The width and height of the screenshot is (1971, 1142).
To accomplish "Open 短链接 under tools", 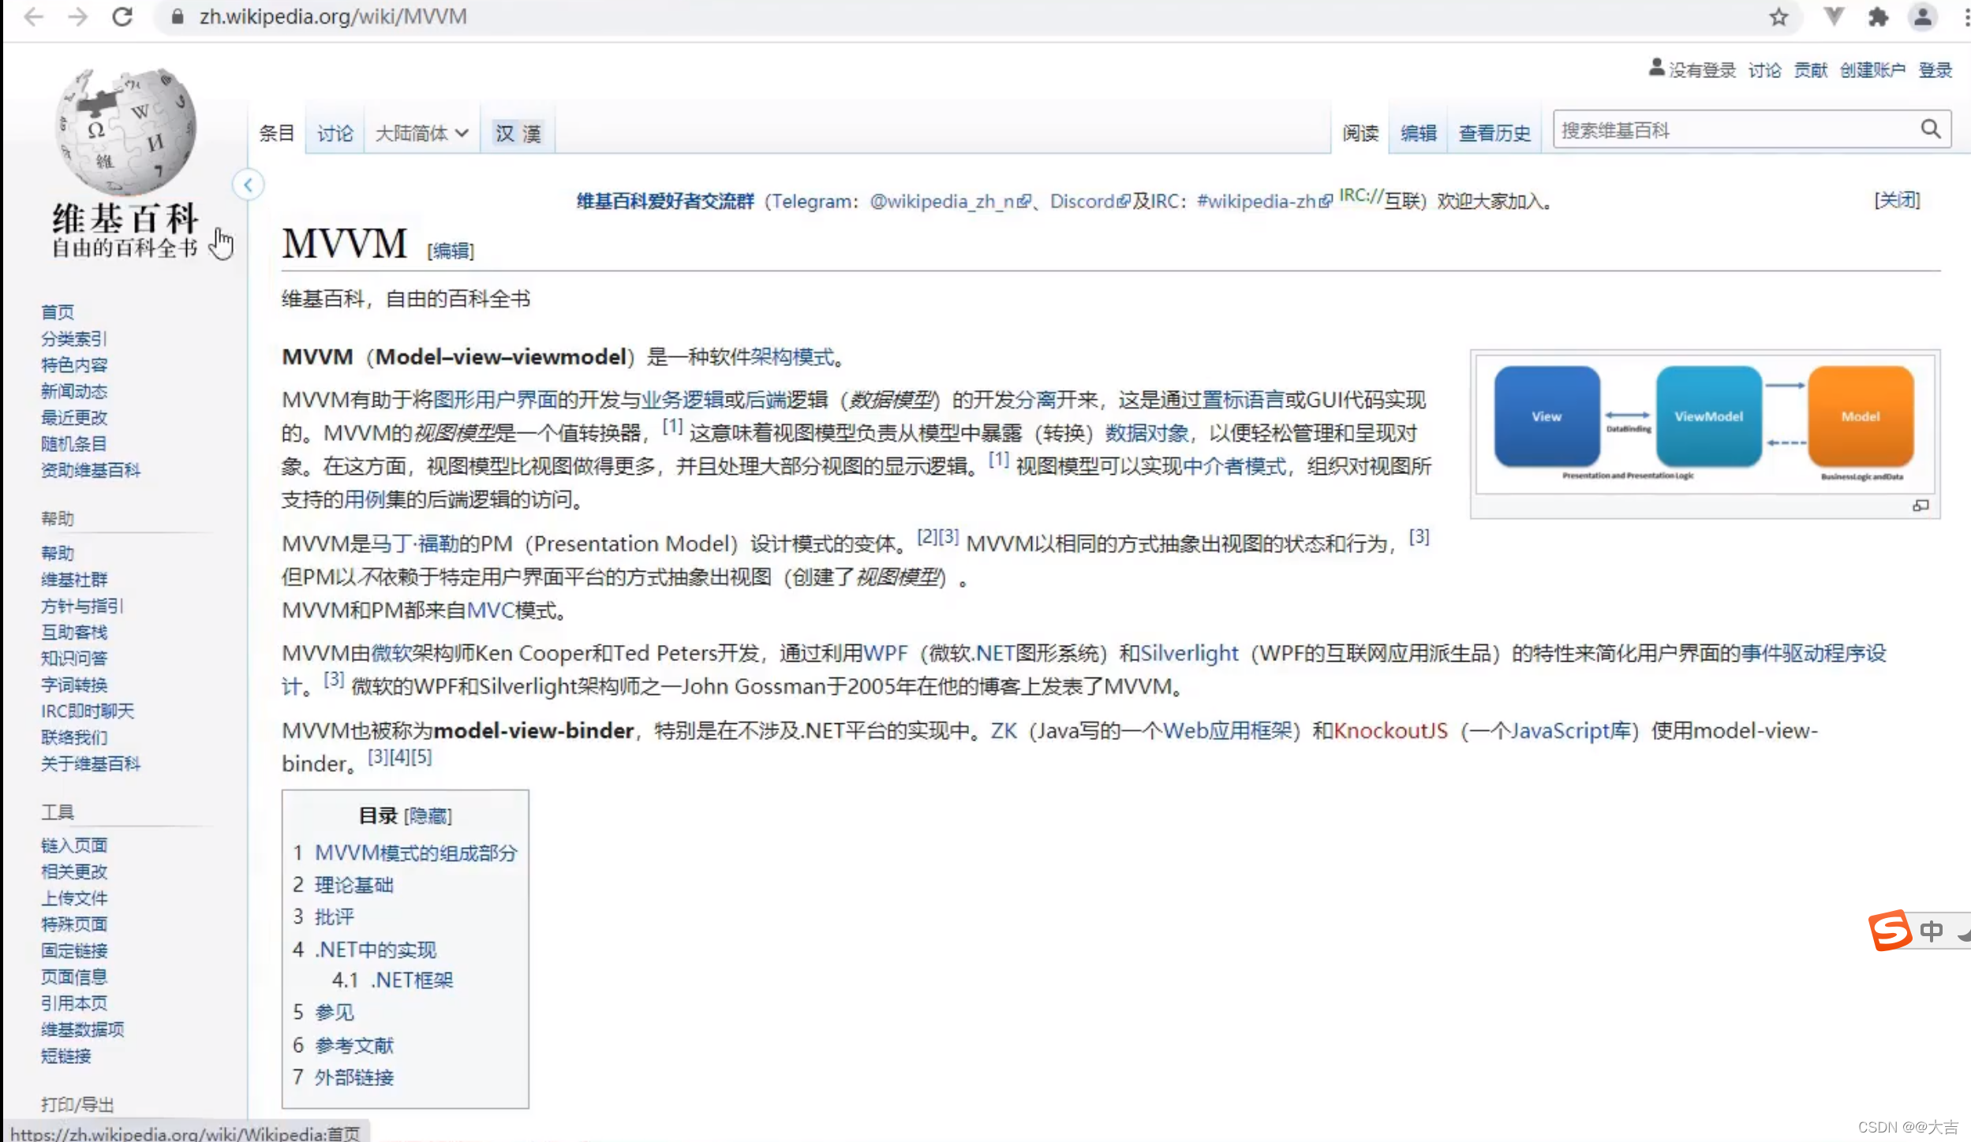I will [x=66, y=1055].
